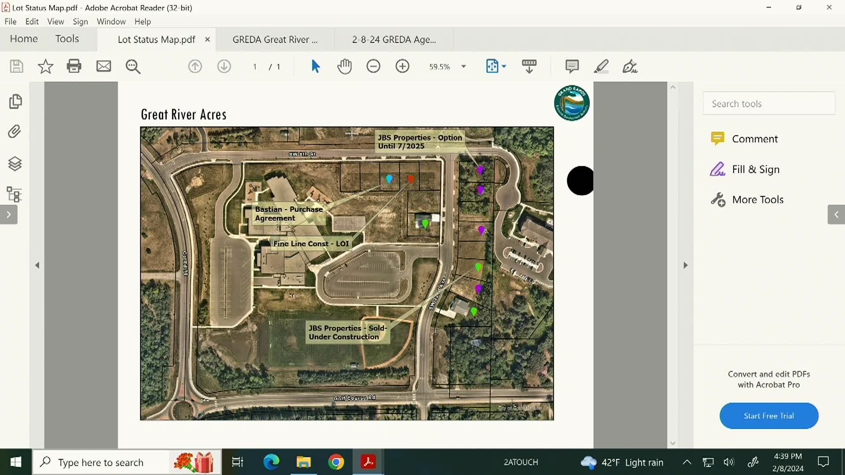Open the model tree panel
This screenshot has height=475, width=845.
coord(15,194)
